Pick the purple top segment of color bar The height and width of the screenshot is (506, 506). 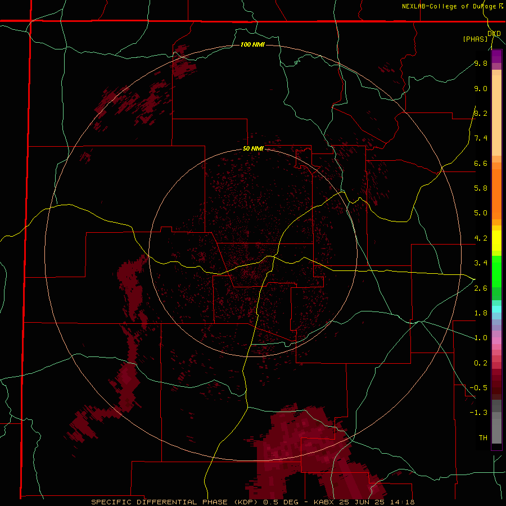[496, 56]
